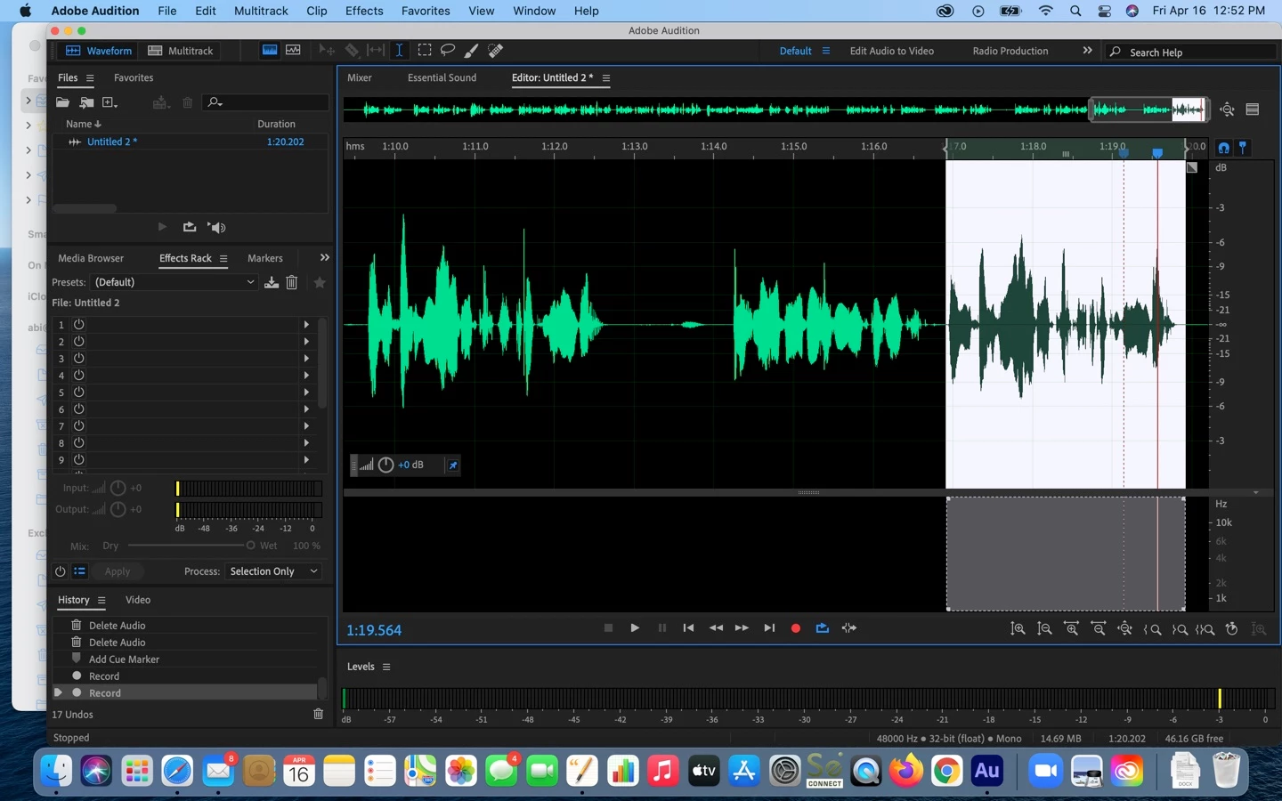
Task: Show the Spectral Pitch Display
Action: pos(293,51)
